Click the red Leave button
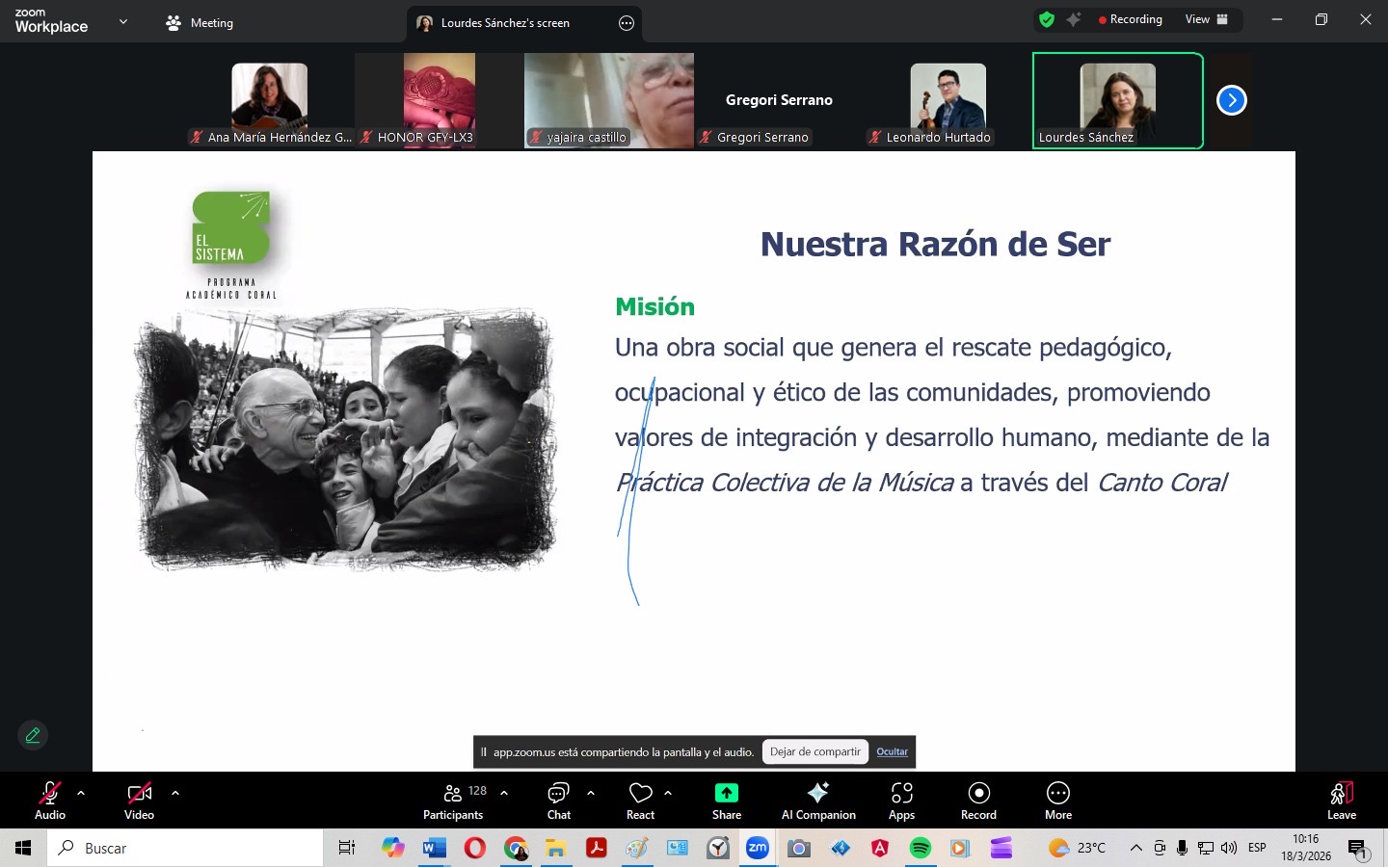The width and height of the screenshot is (1388, 867). [x=1341, y=801]
